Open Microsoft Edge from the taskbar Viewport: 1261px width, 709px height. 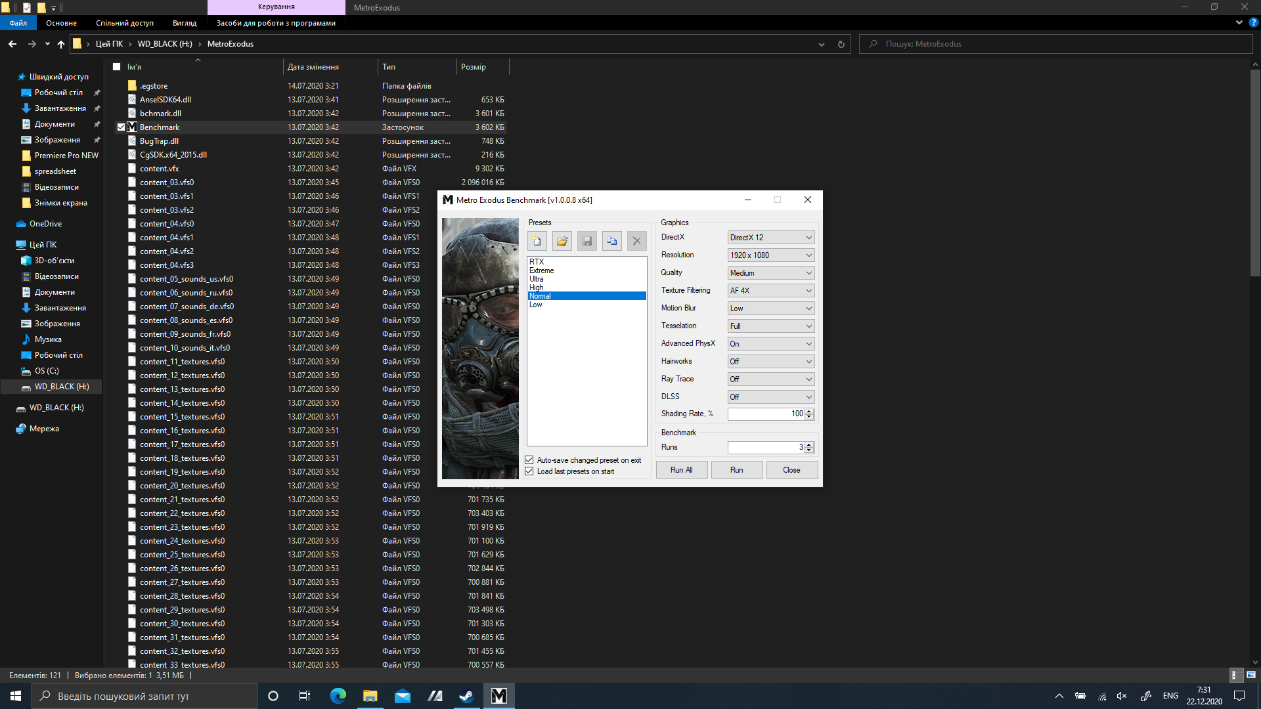[x=338, y=696]
